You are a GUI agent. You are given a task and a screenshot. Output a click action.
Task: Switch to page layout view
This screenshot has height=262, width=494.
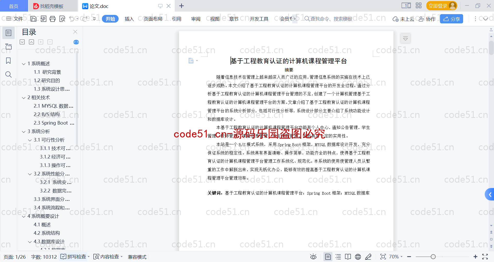[328, 257]
